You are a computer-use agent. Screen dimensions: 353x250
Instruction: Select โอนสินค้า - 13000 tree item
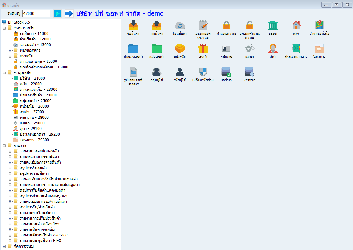(35, 45)
